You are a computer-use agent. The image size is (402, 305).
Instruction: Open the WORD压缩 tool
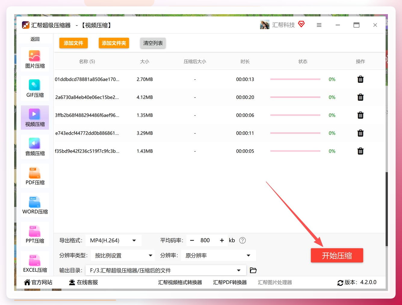tap(35, 205)
